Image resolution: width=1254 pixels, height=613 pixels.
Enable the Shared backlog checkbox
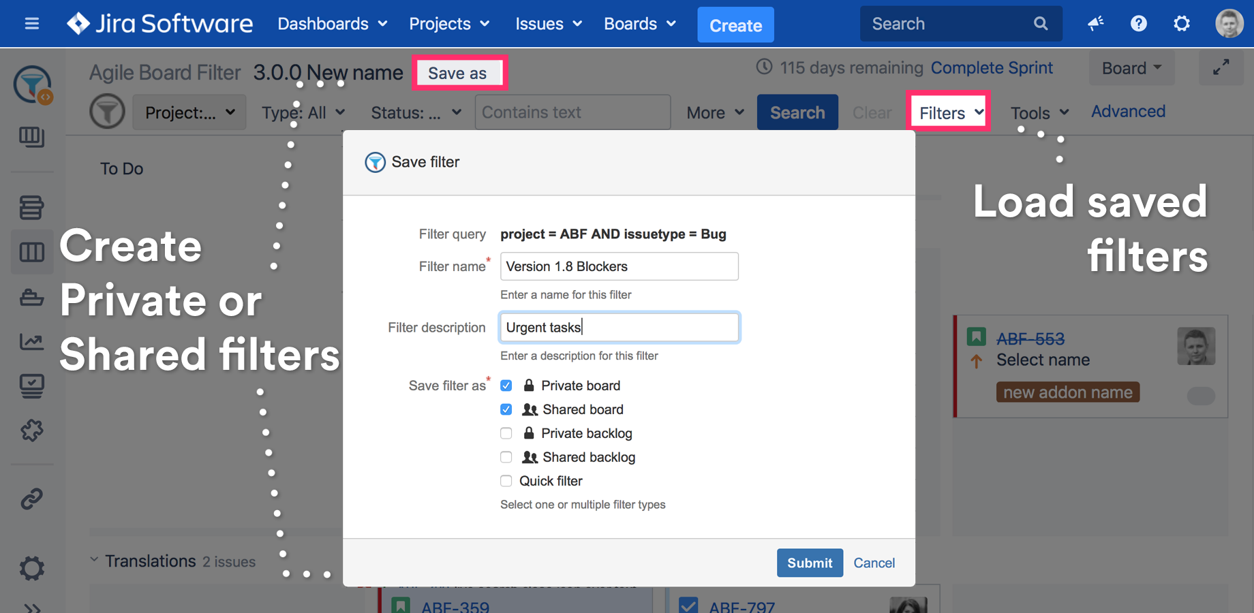coord(506,457)
